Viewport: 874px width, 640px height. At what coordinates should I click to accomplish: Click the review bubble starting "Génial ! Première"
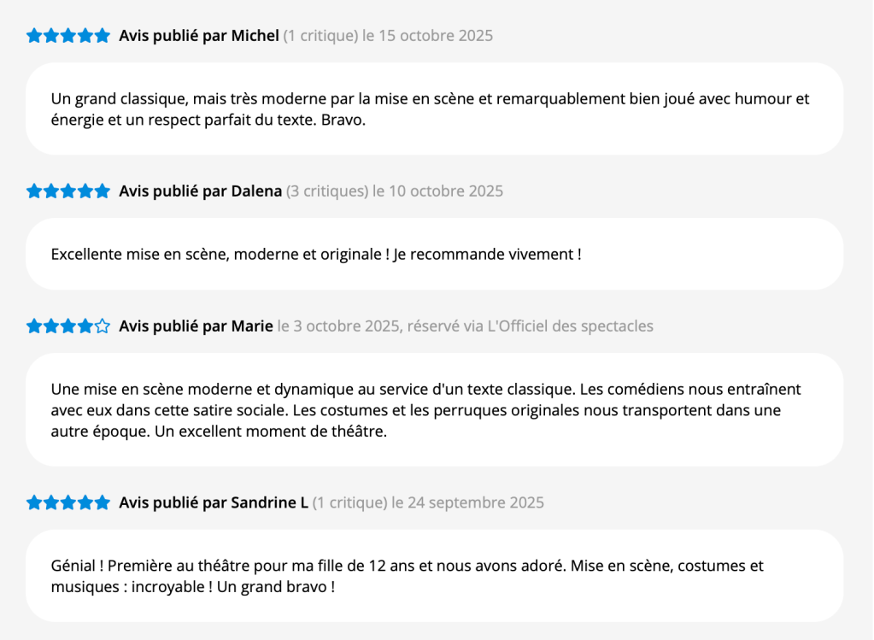[434, 576]
